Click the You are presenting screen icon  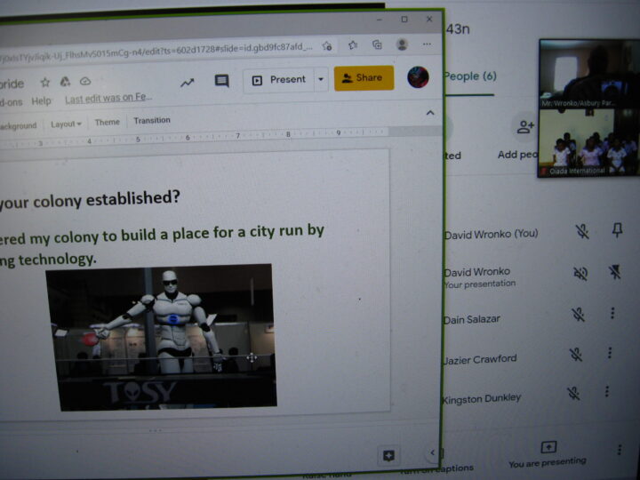click(548, 447)
